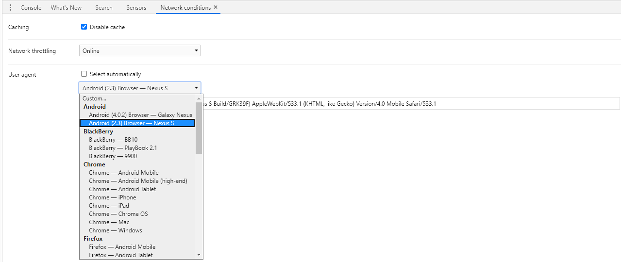Image resolution: width=621 pixels, height=262 pixels.
Task: Click the Network throttling label
Action: click(32, 51)
